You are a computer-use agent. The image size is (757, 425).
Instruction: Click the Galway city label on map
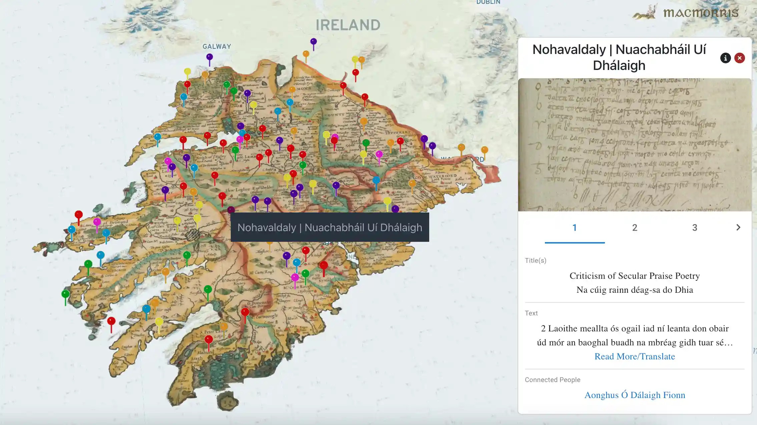[217, 47]
